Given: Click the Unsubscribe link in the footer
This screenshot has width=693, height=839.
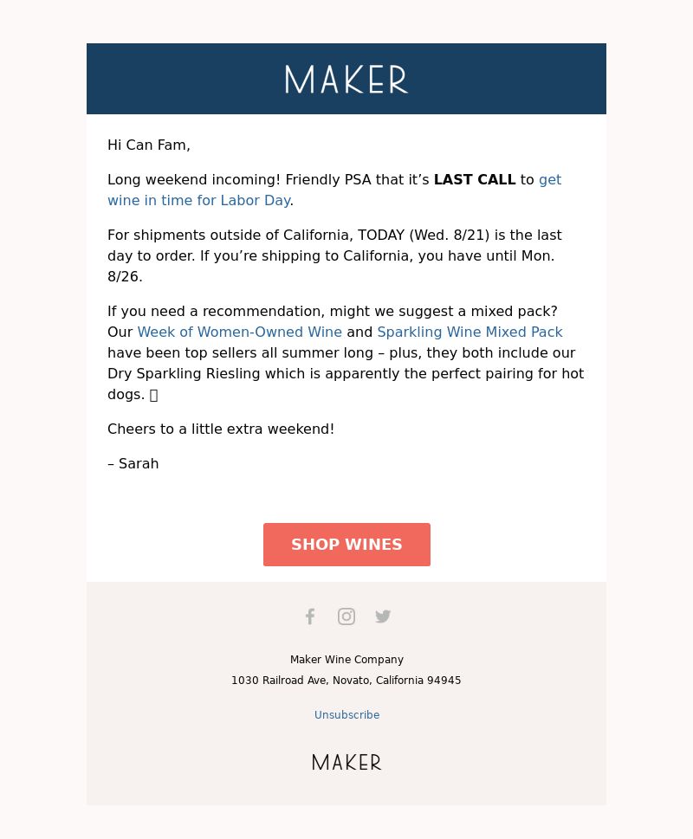Looking at the screenshot, I should click(x=346, y=715).
